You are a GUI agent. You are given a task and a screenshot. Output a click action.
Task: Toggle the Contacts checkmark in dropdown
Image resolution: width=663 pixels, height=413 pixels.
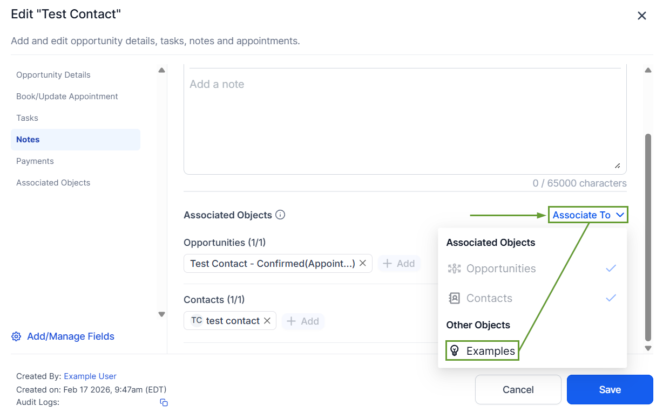point(611,298)
